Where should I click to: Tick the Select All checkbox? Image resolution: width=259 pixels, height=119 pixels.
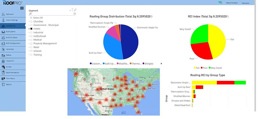click(x=31, y=18)
